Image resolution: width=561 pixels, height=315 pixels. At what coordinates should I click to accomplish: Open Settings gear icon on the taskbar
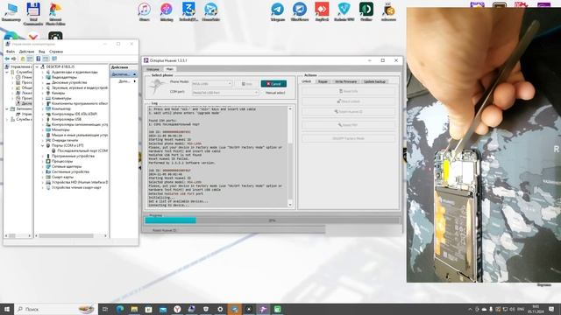pyautogui.click(x=220, y=309)
